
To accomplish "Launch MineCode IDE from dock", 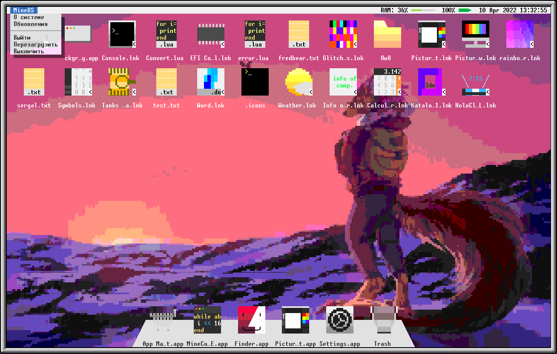I will click(207, 320).
